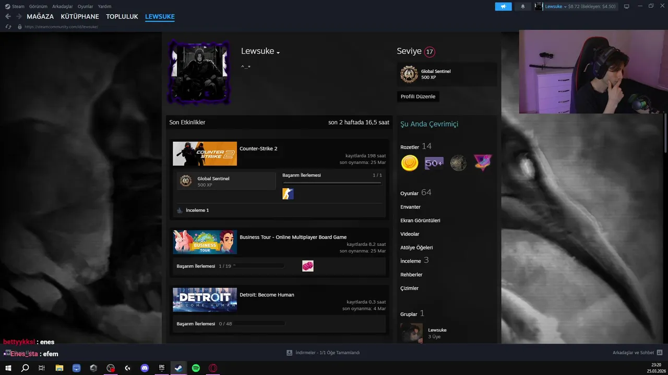Click the Business Tour banner image
The width and height of the screenshot is (668, 375).
pos(205,242)
